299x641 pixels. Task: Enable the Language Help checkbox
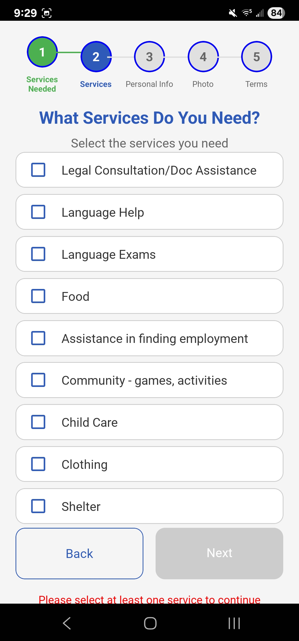point(38,212)
